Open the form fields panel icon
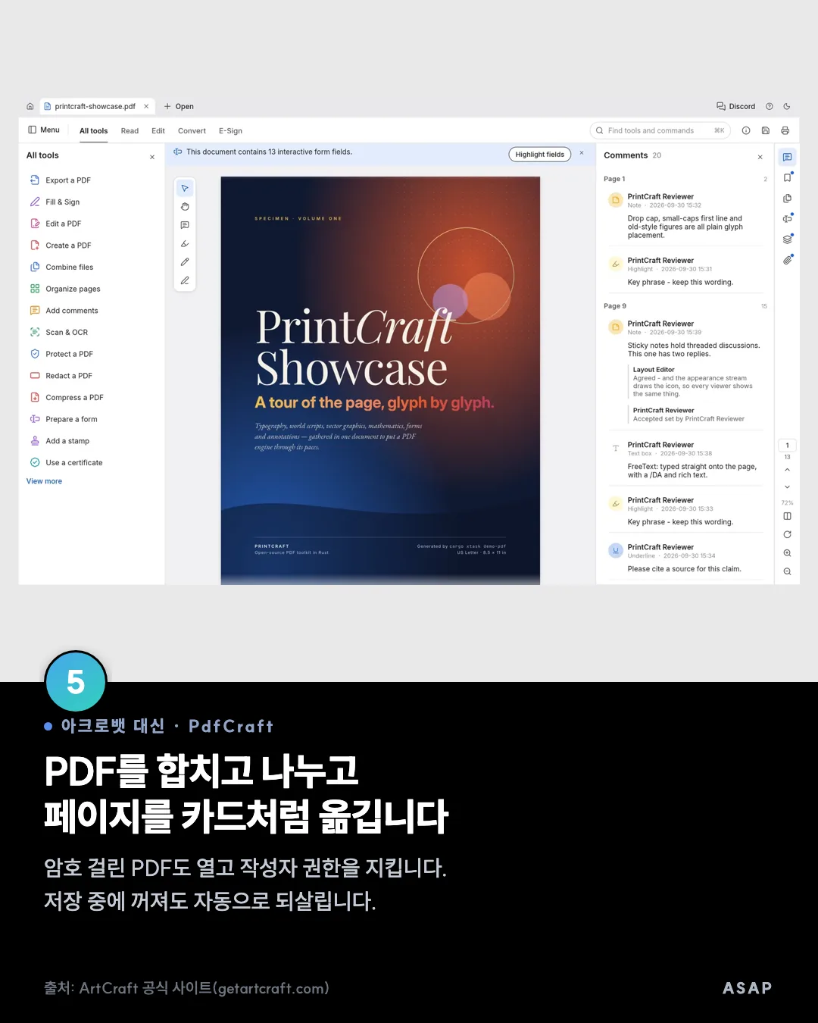Image resolution: width=818 pixels, height=1023 pixels. coord(788,219)
